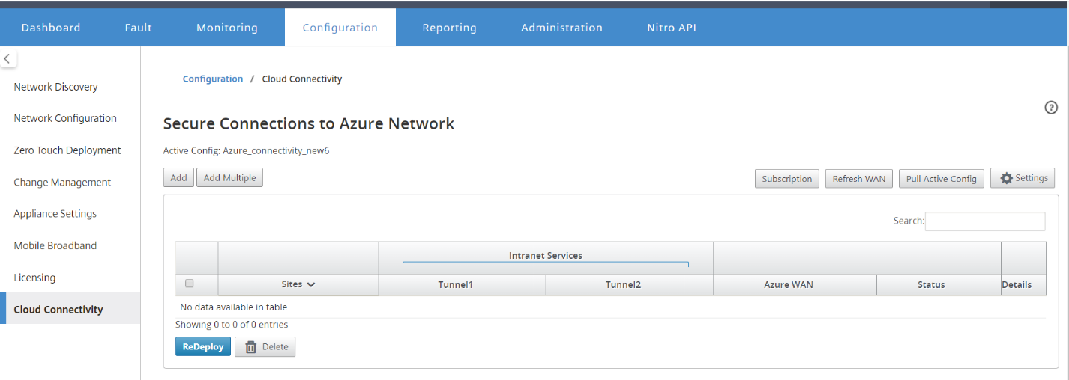Click the Configuration breadcrumb link
The height and width of the screenshot is (380, 1069).
coord(213,79)
